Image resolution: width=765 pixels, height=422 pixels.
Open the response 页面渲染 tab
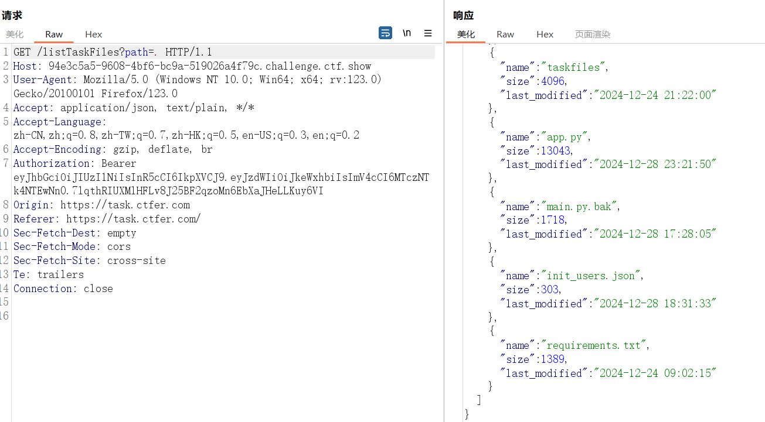click(x=593, y=35)
